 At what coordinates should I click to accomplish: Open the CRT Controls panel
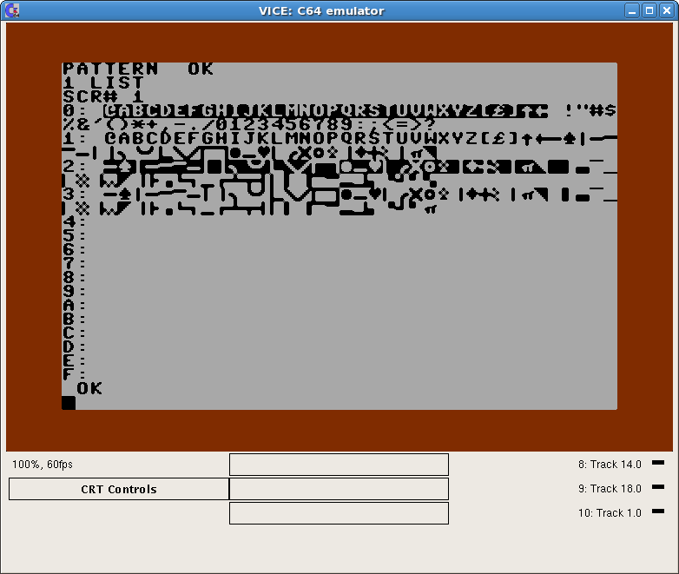(119, 489)
